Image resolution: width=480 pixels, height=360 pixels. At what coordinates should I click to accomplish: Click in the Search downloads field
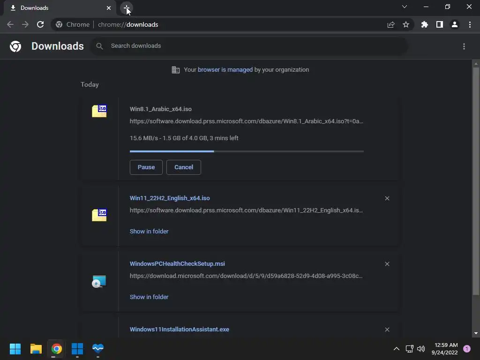click(x=249, y=46)
